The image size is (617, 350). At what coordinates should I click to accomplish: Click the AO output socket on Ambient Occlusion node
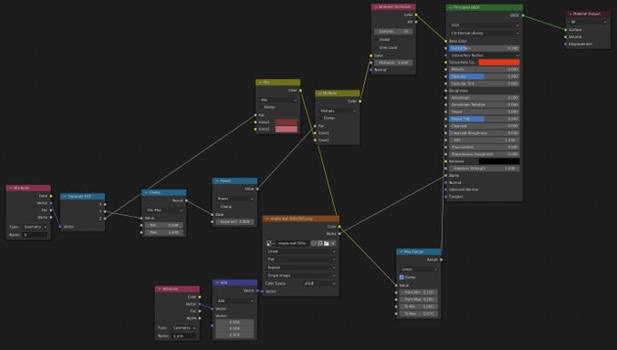[x=416, y=22]
